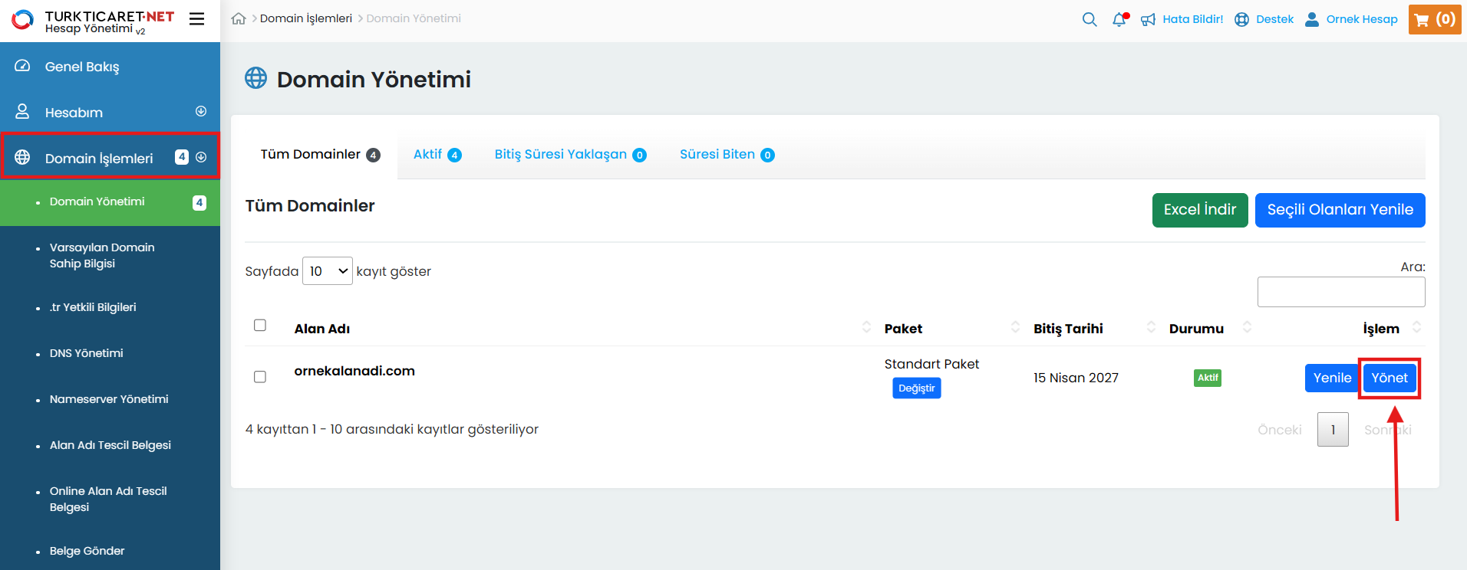
Task: Open the shopping cart
Action: coord(1434,19)
